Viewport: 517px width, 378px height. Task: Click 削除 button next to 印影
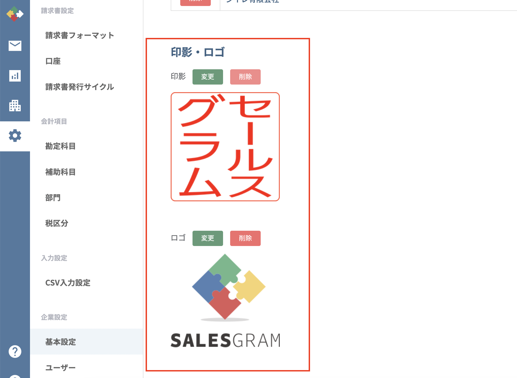click(245, 77)
